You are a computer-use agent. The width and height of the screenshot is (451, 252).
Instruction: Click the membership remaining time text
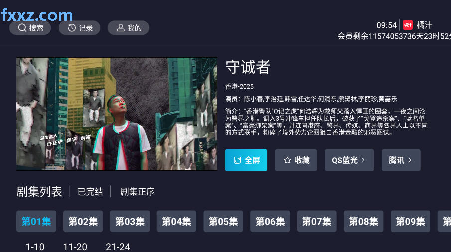[x=394, y=36]
